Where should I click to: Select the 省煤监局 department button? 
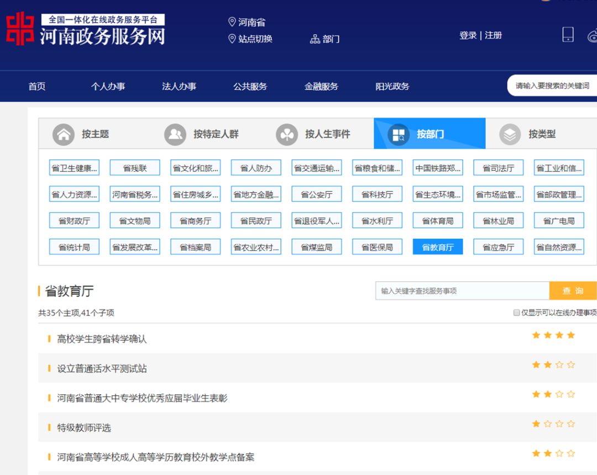316,247
